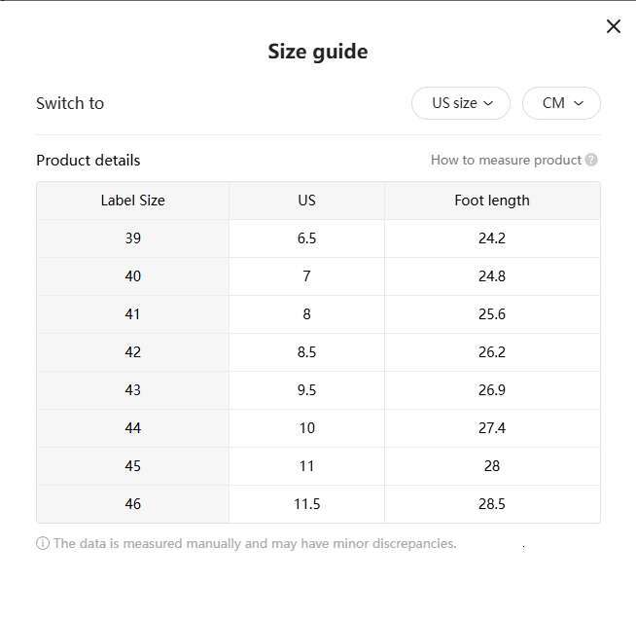Screen dimensions: 636x621
Task: Click the 24.8 foot length value
Action: pos(492,276)
